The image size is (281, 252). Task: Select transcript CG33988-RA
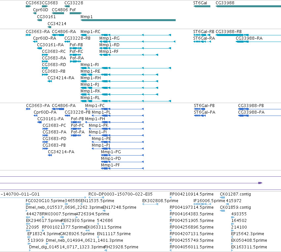tap(259, 42)
